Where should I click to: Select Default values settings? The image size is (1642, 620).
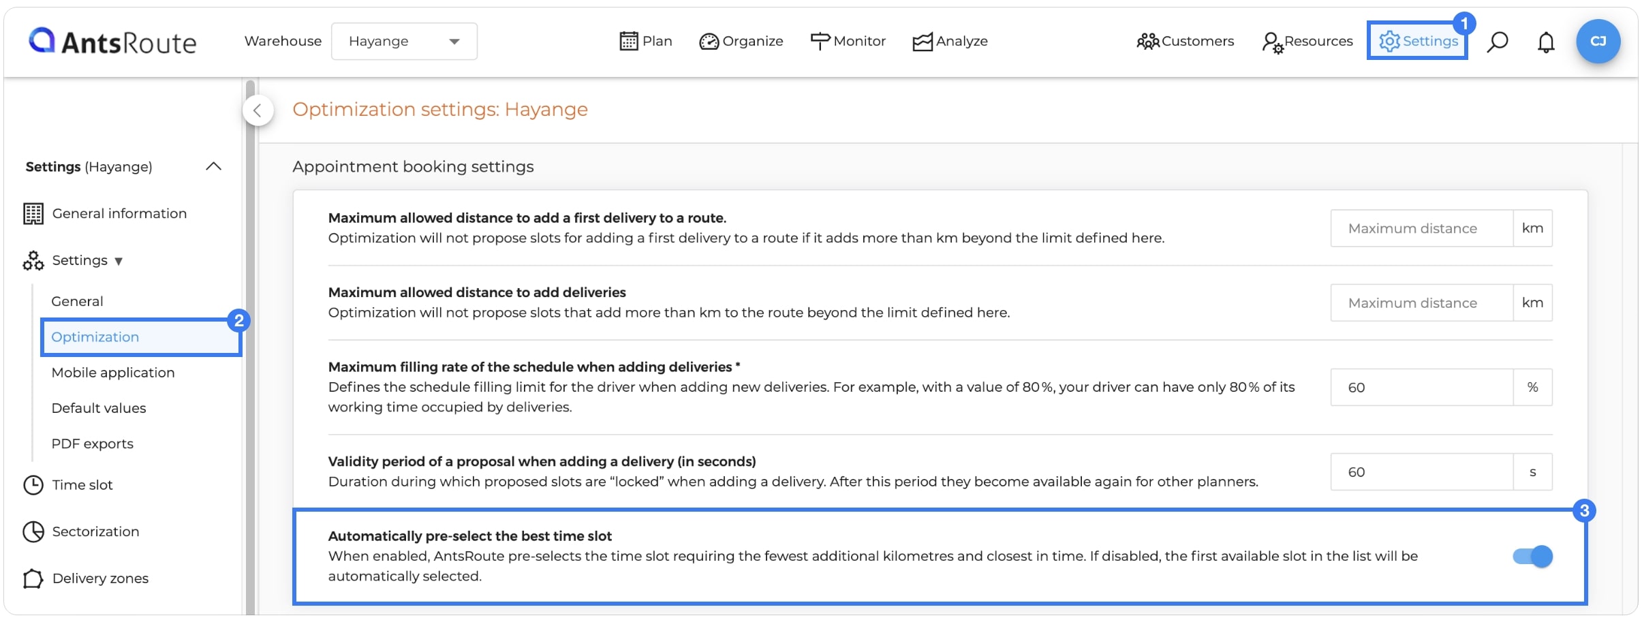99,407
